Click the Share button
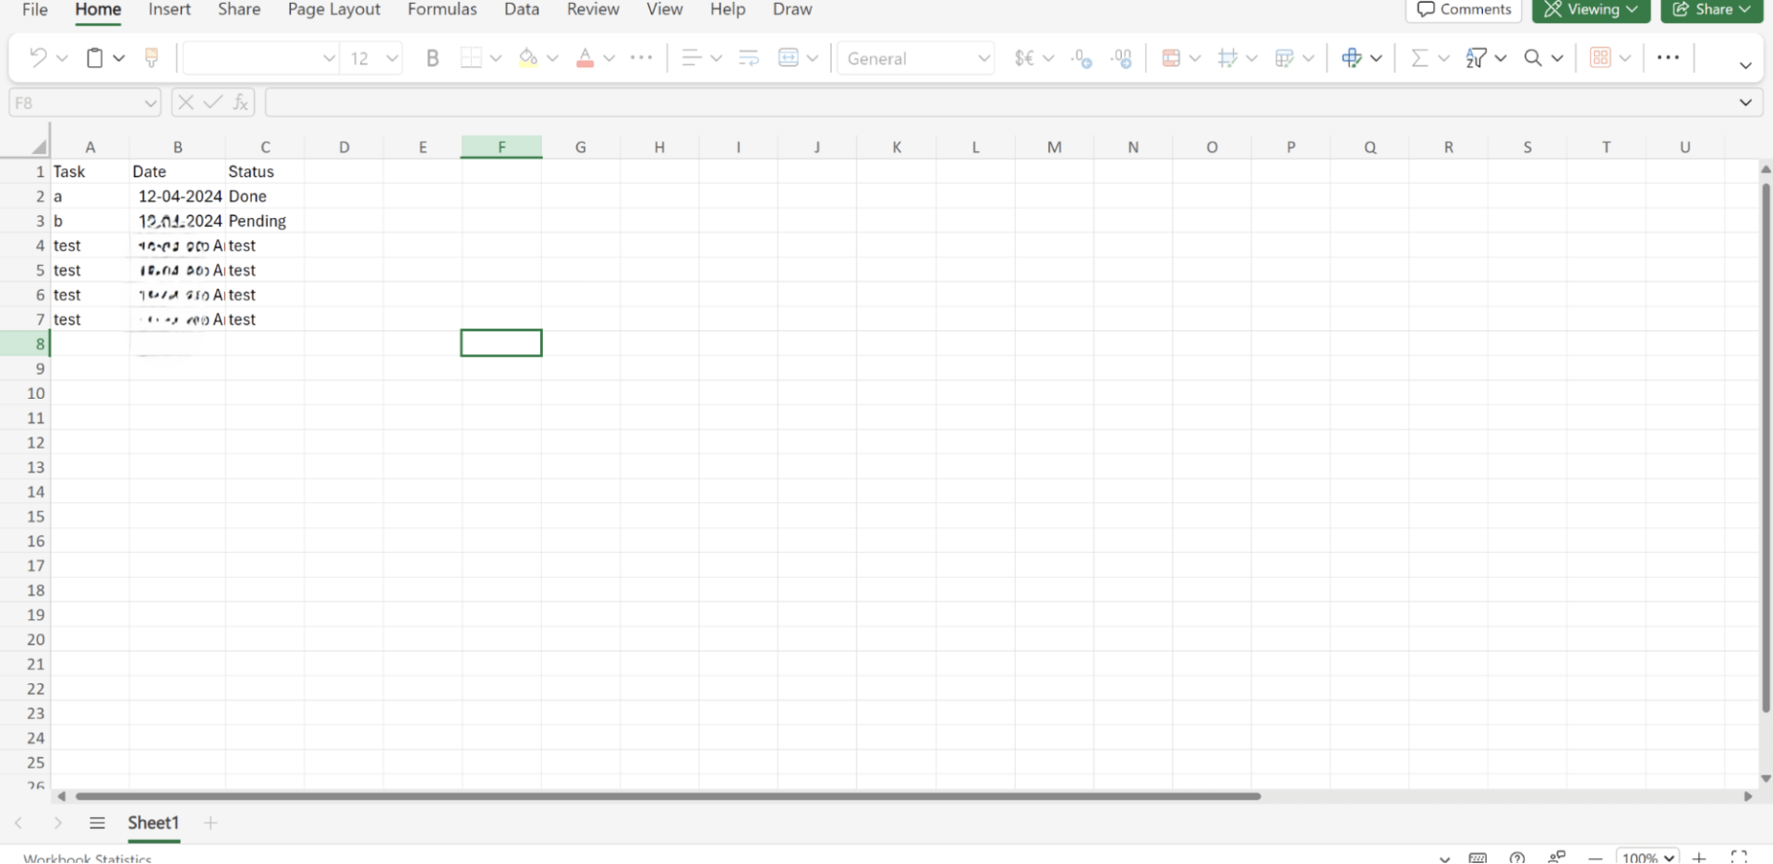Viewport: 1773px width, 864px height. [x=1711, y=10]
